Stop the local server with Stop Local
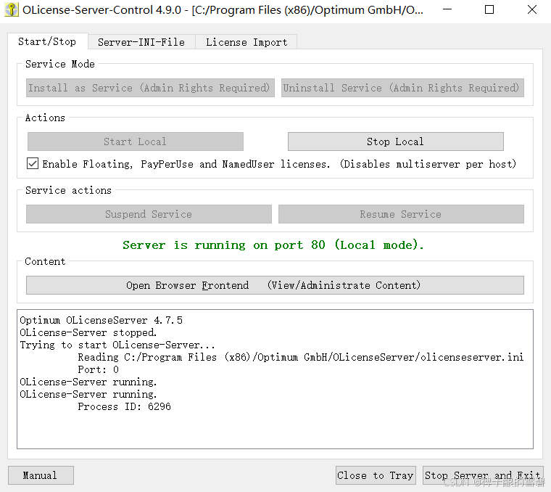 click(395, 142)
